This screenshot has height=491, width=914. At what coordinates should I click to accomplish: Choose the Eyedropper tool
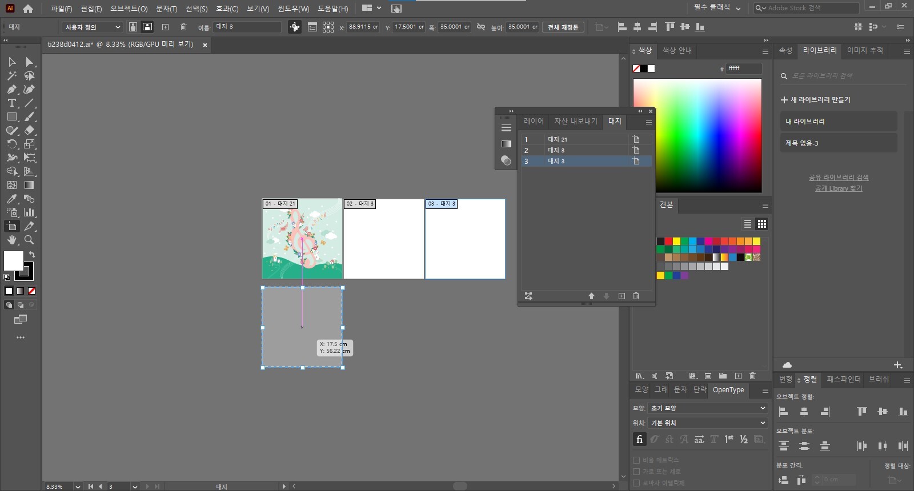11,199
